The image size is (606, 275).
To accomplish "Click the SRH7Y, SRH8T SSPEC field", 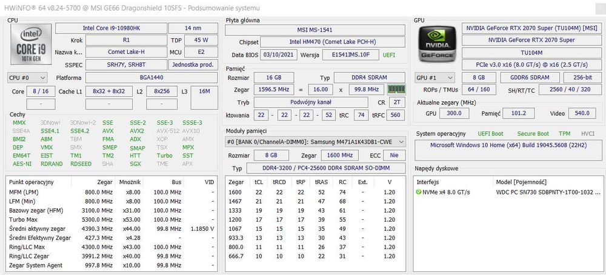I will 127,64.
